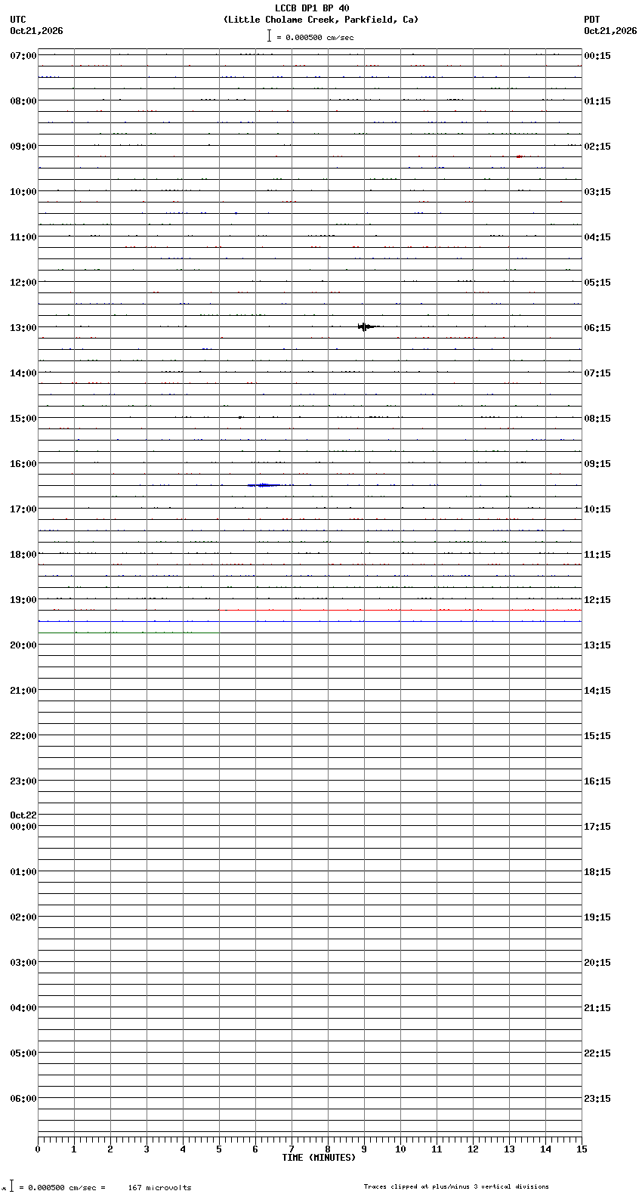The image size is (642, 1197).
Task: Click the small event on the 15:00 trace
Action: tap(240, 417)
